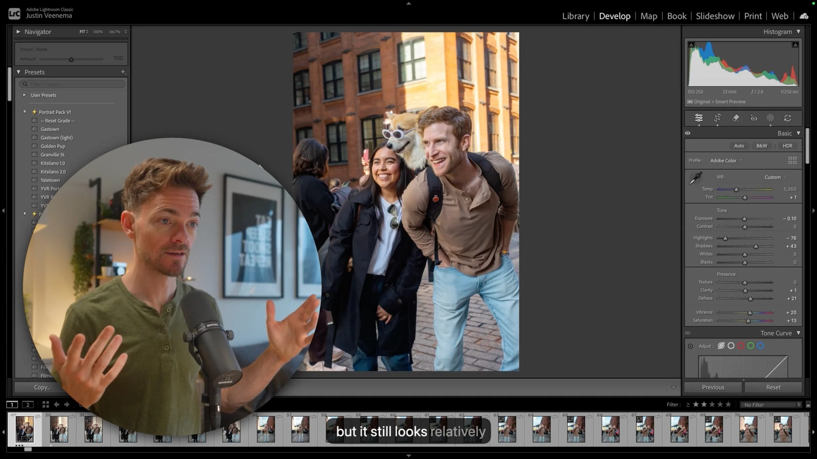
Task: Apply the Golden Pup preset
Action: pyautogui.click(x=53, y=146)
